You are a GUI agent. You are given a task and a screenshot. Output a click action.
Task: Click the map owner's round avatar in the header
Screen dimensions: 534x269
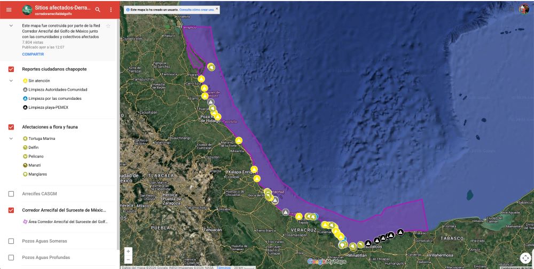click(x=27, y=10)
